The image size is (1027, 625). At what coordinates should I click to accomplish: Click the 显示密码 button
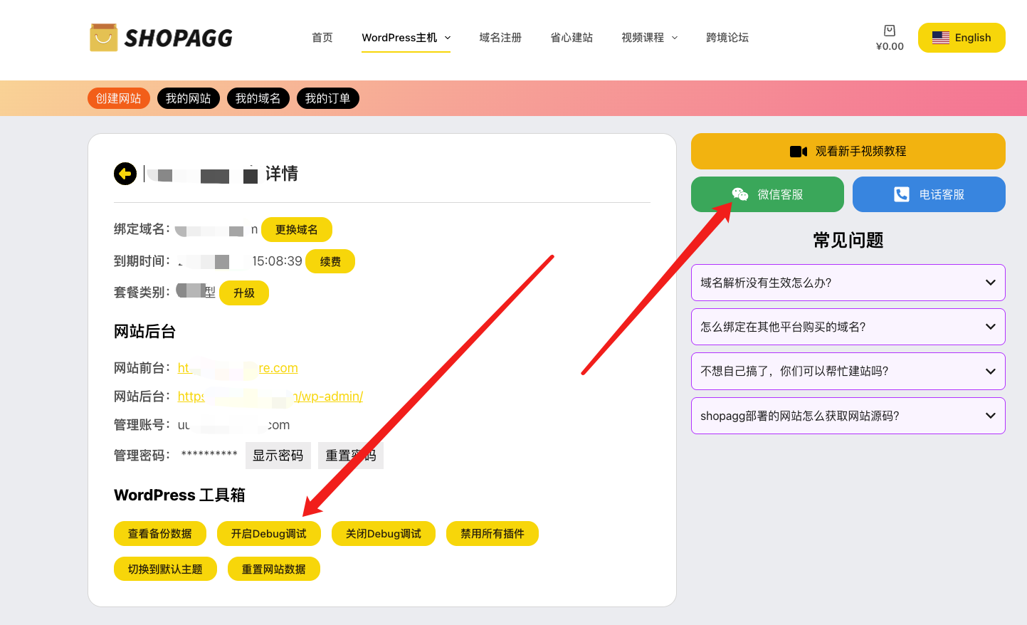point(278,456)
